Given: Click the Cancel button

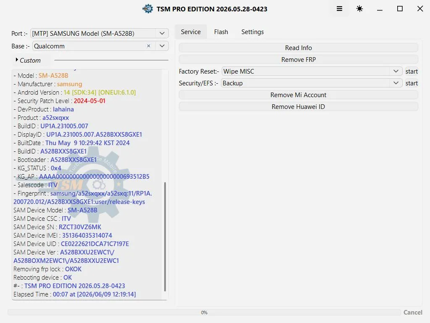Looking at the screenshot, I should [413, 312].
